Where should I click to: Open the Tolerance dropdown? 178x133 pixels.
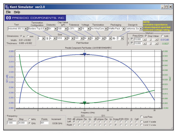point(79,29)
